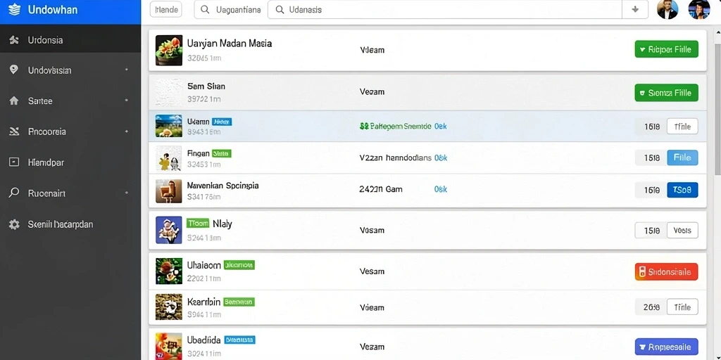Expand the Undovasian submenu arrow
Viewport: 721px width, 360px height.
[x=127, y=70]
